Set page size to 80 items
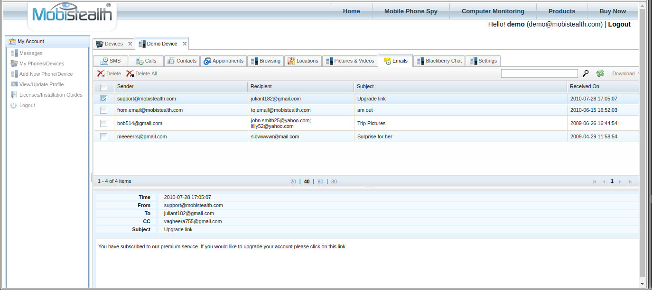Screen dimensions: 652x290 click(334, 181)
